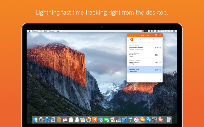Click the Harvest timer in the menu bar
The image size is (204, 127).
pos(145,31)
